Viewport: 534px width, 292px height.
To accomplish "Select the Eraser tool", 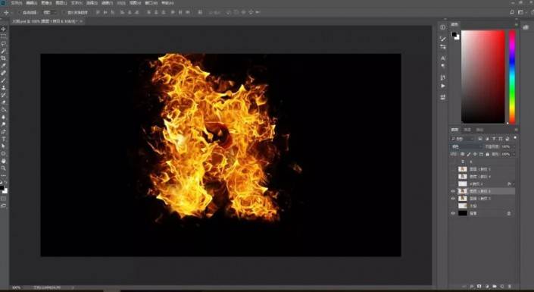I will tap(4, 102).
